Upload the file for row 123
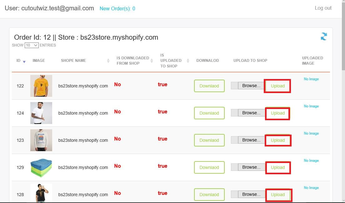 pos(277,140)
